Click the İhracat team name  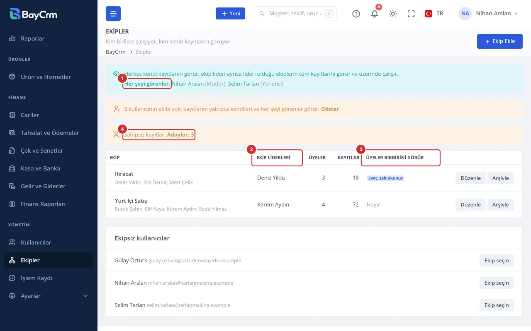124,174
